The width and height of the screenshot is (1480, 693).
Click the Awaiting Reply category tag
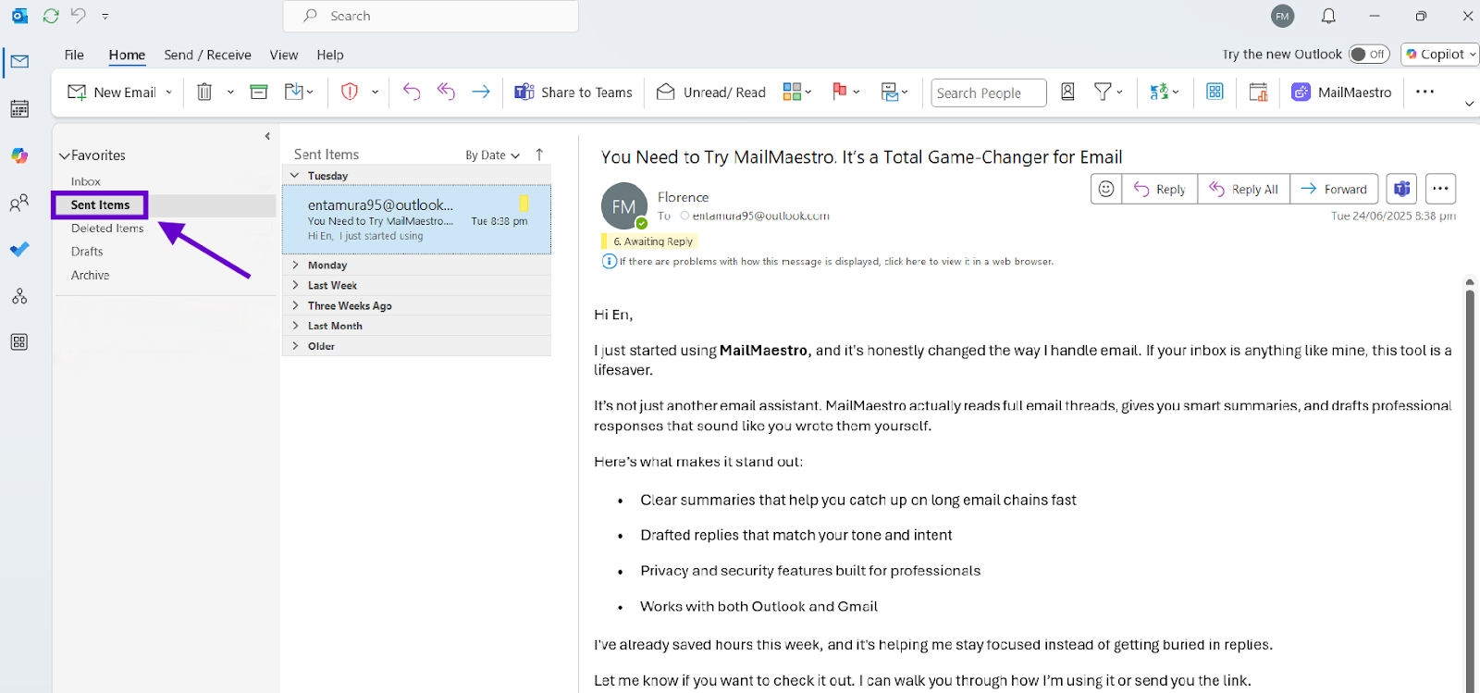tap(648, 241)
